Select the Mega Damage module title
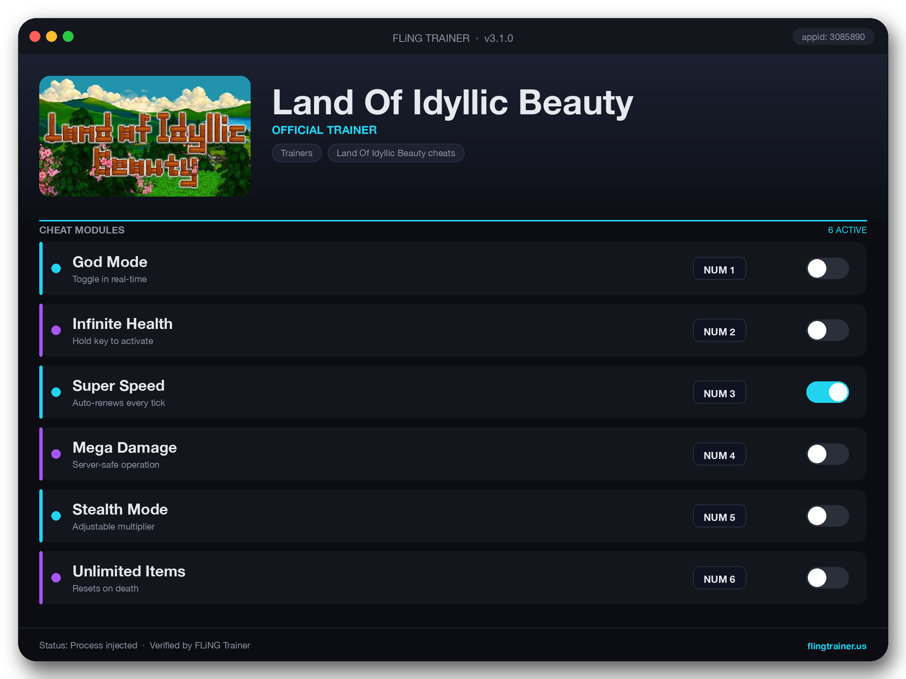This screenshot has height=679, width=906. (125, 447)
